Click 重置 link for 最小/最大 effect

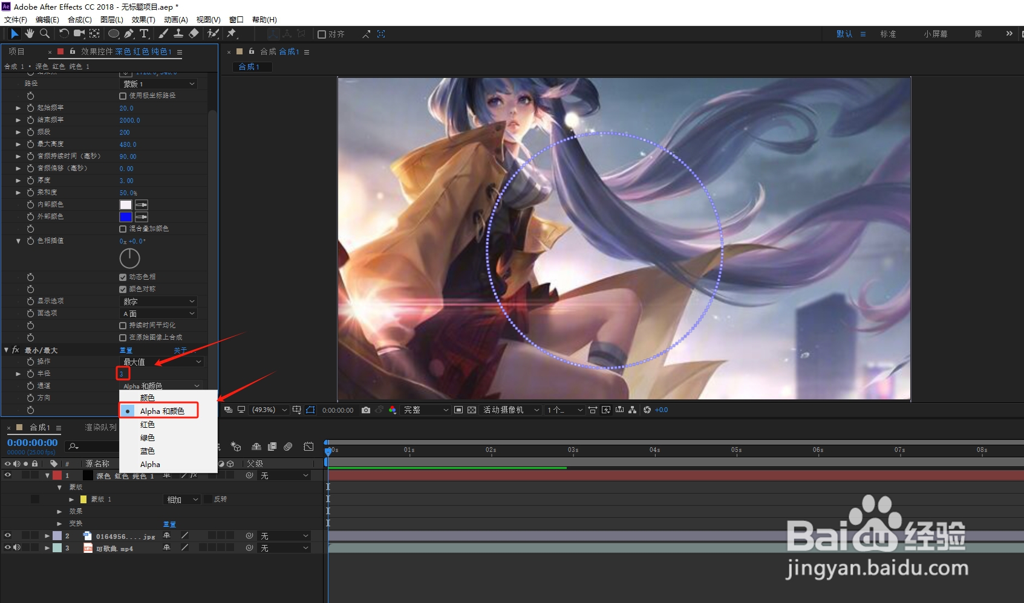coord(126,350)
